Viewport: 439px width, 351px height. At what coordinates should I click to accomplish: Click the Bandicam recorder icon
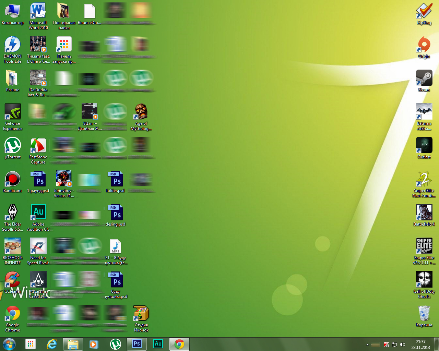point(13,179)
